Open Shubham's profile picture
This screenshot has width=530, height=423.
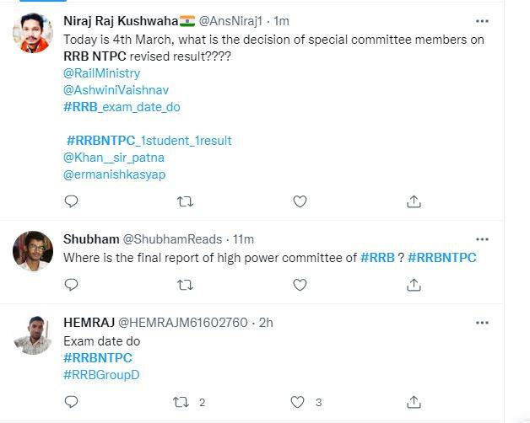[x=30, y=249]
